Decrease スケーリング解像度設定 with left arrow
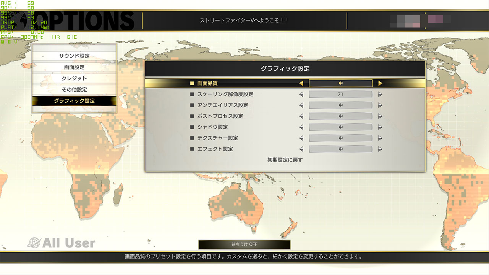 pyautogui.click(x=301, y=94)
